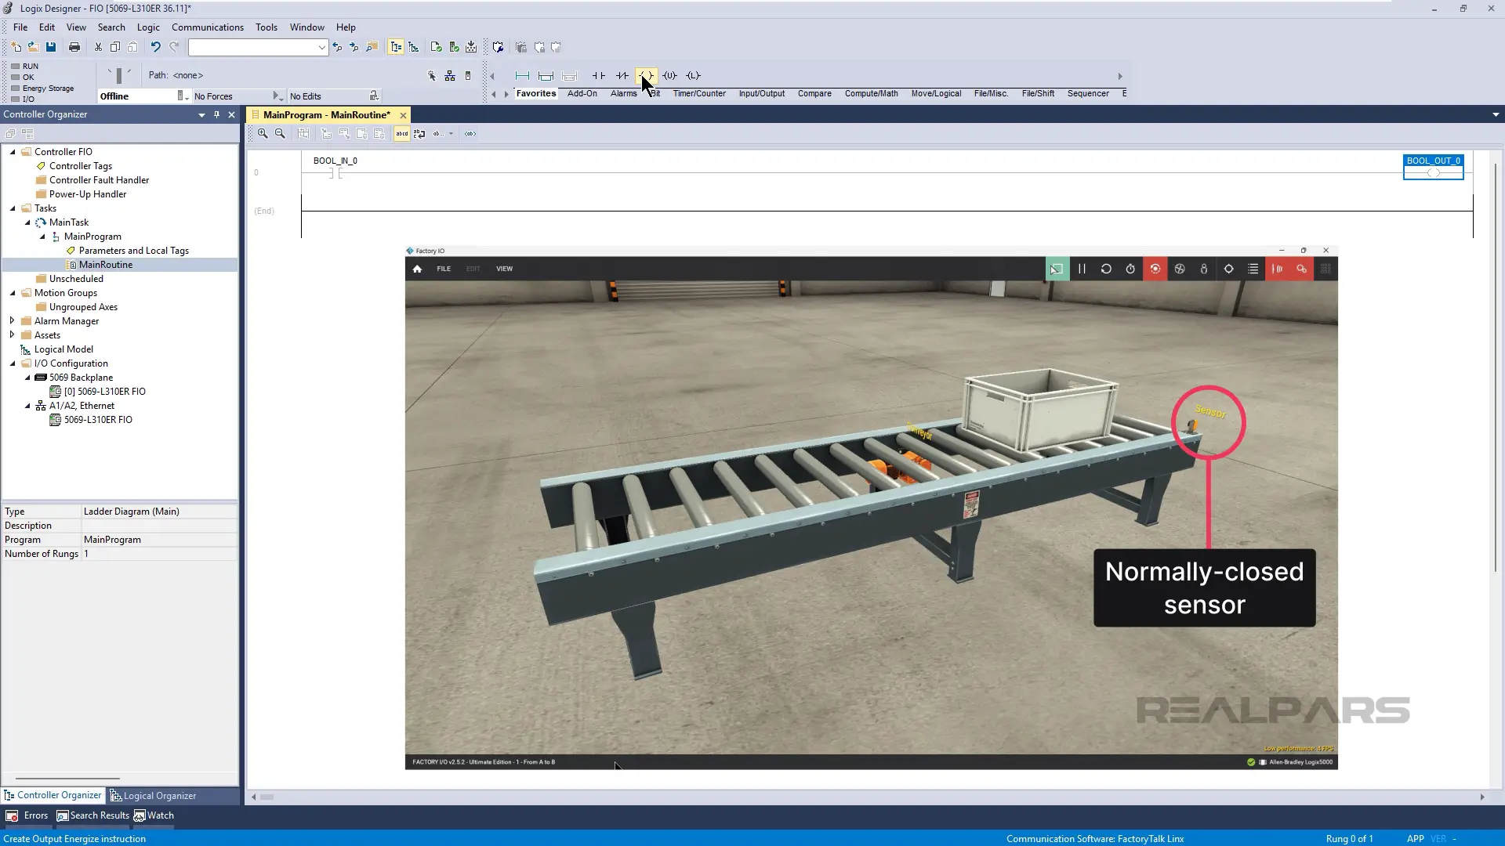Screen dimensions: 1505x846
Task: Click the Print icon in the toolbar
Action: 74,47
